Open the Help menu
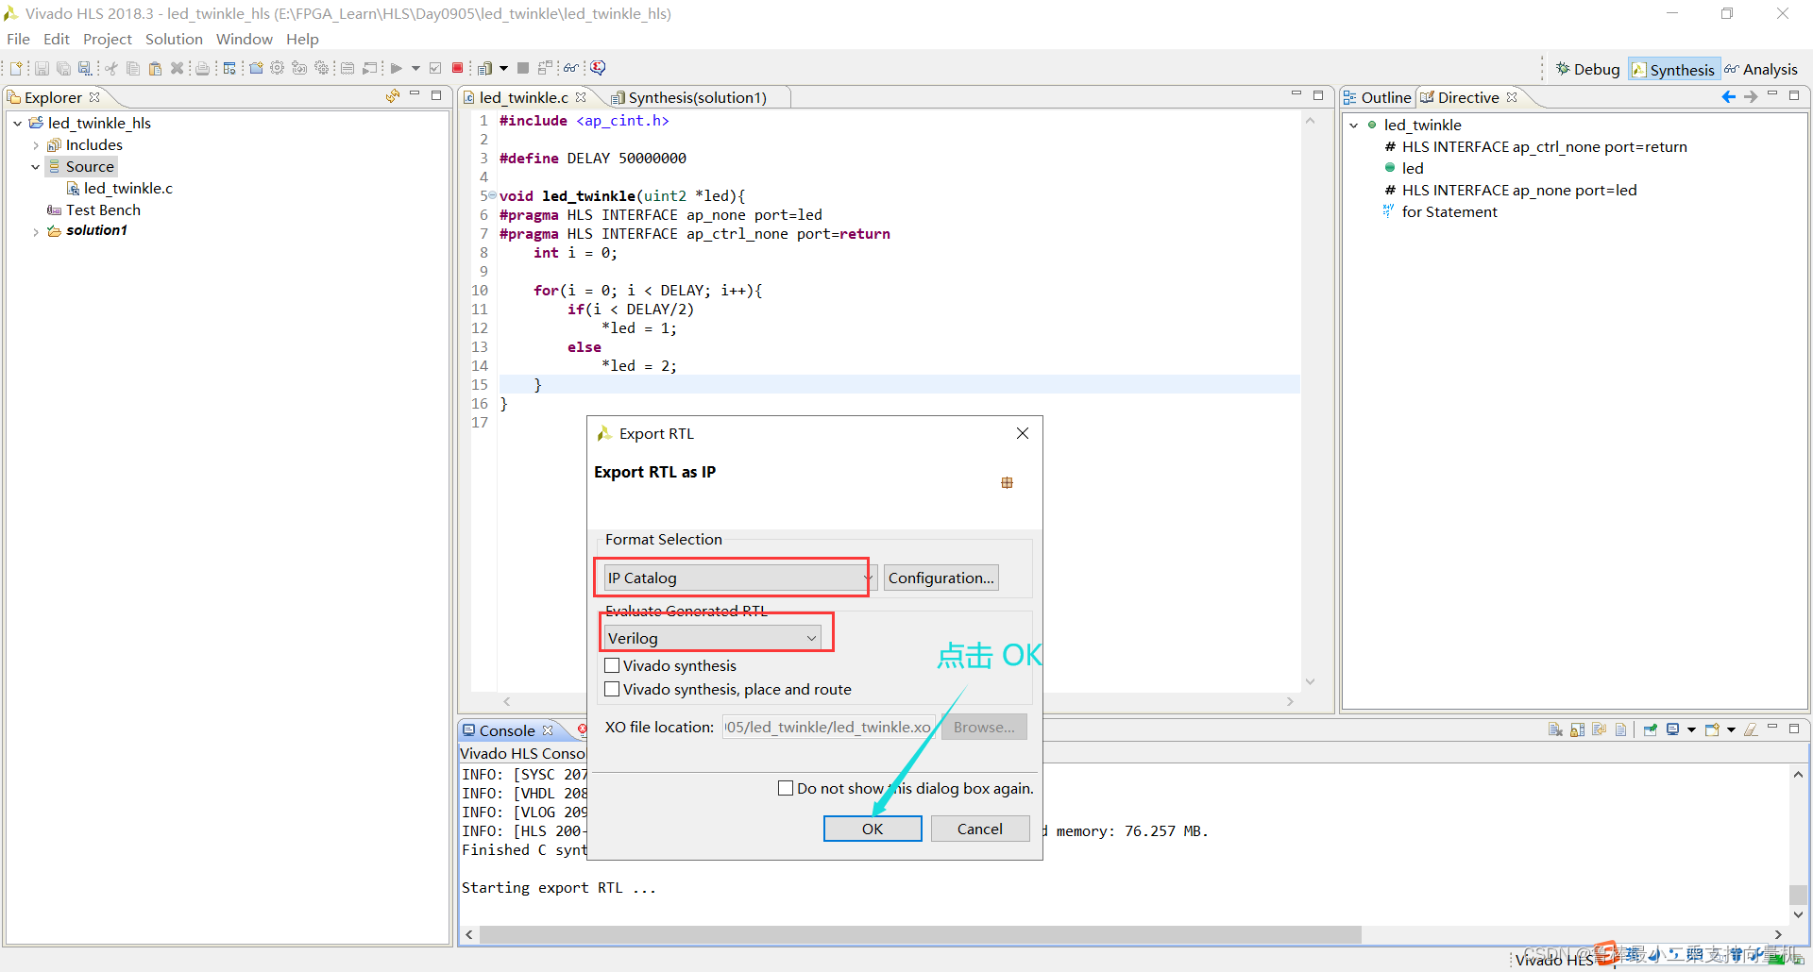This screenshot has height=972, width=1813. coord(302,39)
